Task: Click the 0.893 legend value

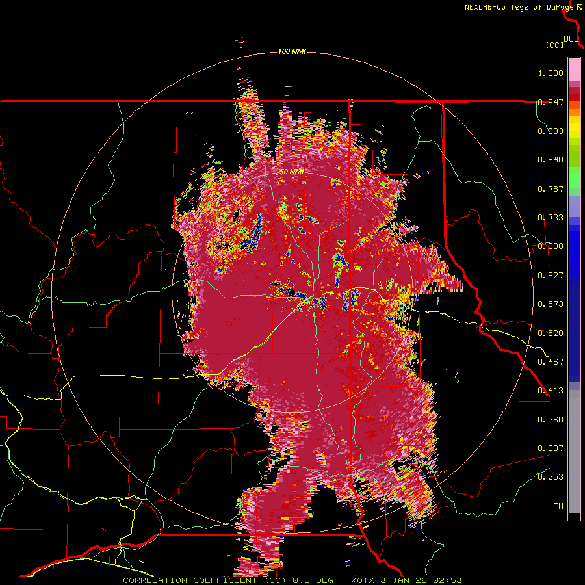Action: point(551,131)
